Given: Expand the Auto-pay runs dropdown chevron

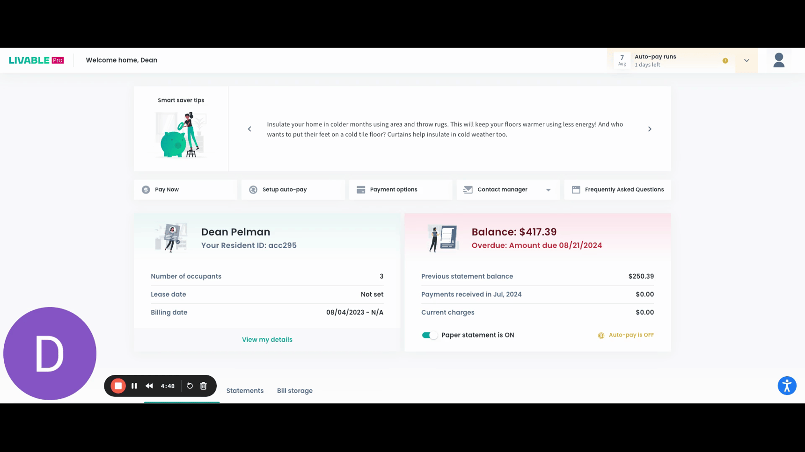Looking at the screenshot, I should [746, 61].
